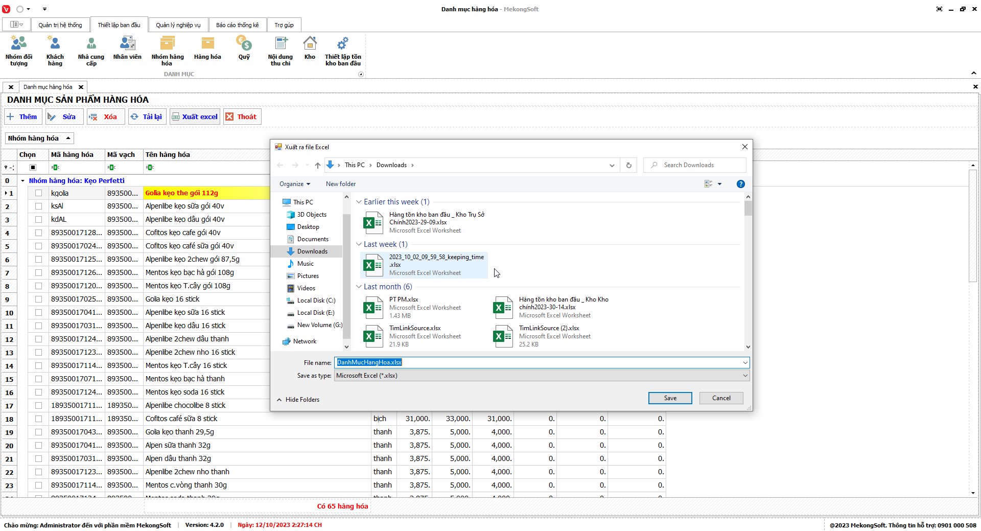
Task: Select Local Disk (C:) in navigation tree
Action: [x=316, y=301]
